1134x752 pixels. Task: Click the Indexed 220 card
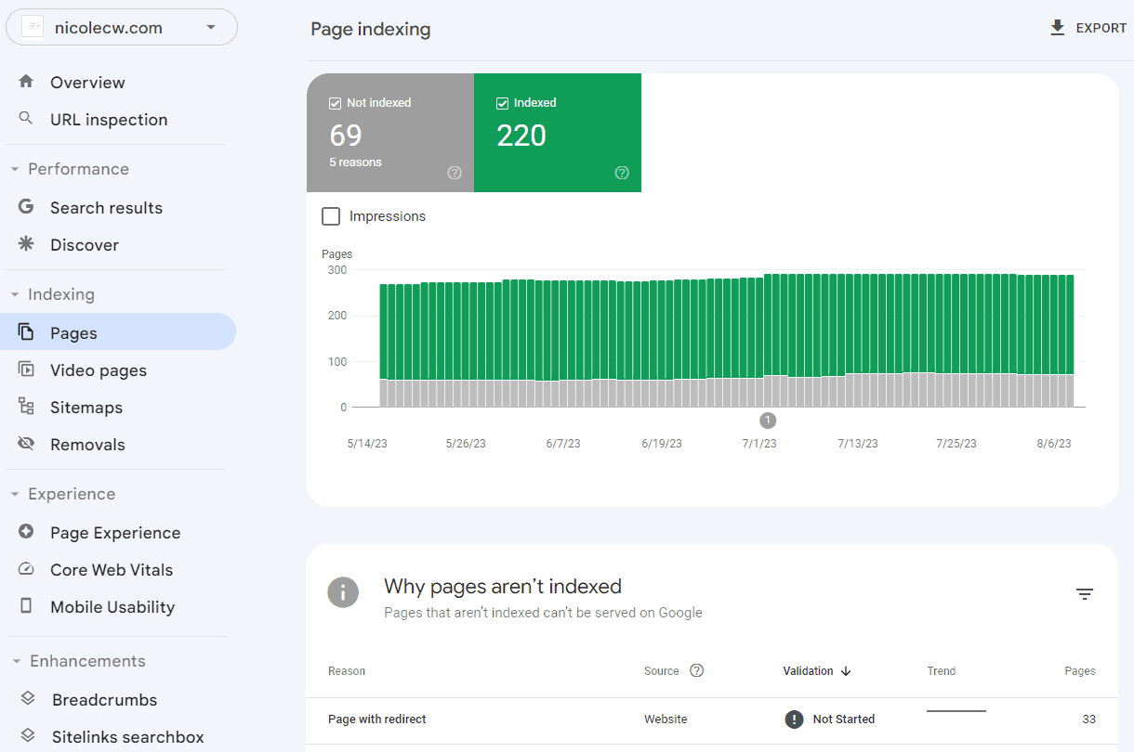558,133
